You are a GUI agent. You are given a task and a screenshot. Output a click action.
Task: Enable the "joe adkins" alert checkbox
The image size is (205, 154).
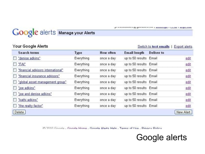[15, 88]
